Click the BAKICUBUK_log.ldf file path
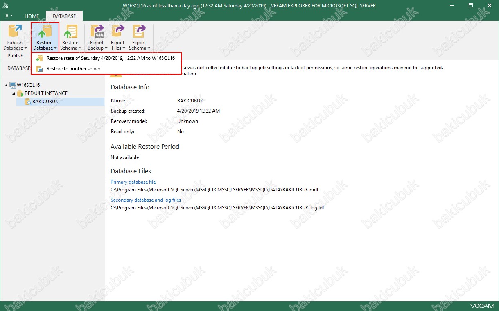499x311 pixels. tap(217, 208)
